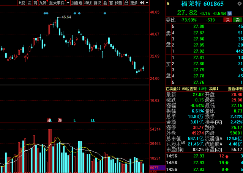
Task: Click the arrow-to-bar icon in the toolbar
Action: [x=142, y=3]
